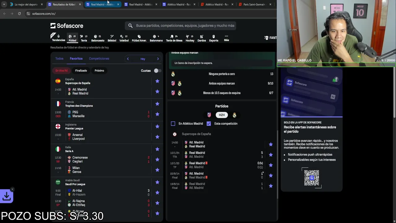Screen dimensions: 396x223
Task: Click Ninguna portería a cero row
Action: [x=222, y=74]
